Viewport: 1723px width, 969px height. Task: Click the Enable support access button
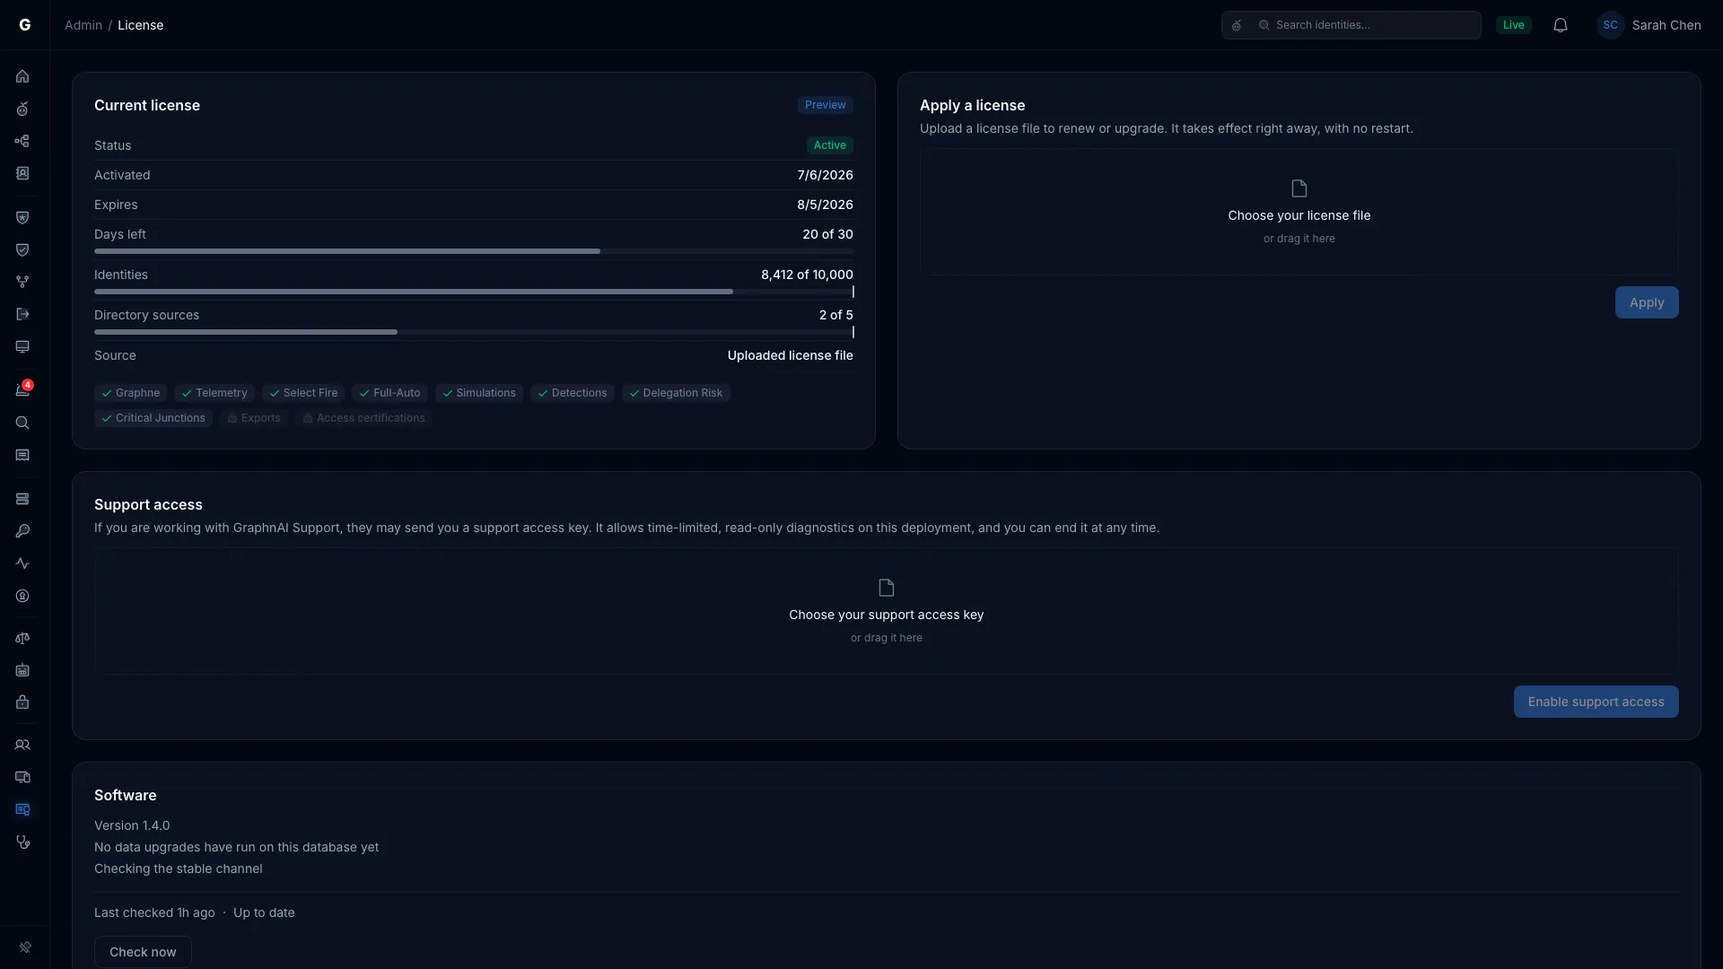pyautogui.click(x=1596, y=702)
